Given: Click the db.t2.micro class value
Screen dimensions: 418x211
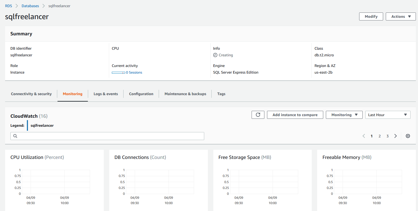Looking at the screenshot, I should pos(324,55).
